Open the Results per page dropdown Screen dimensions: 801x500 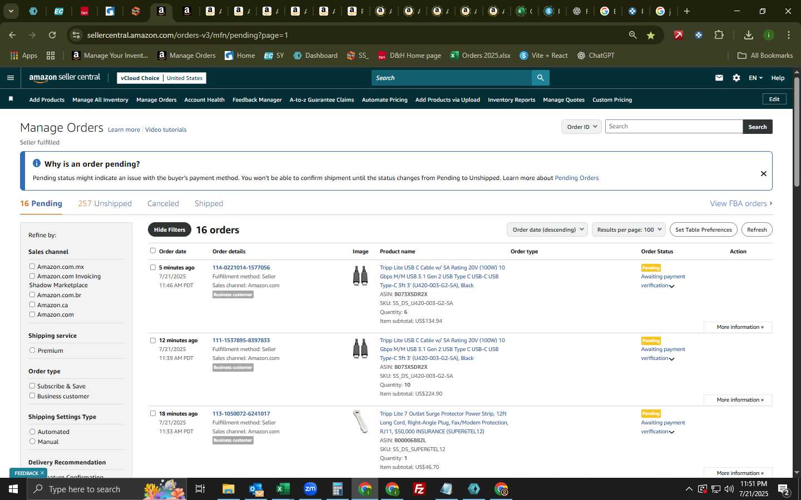point(629,229)
